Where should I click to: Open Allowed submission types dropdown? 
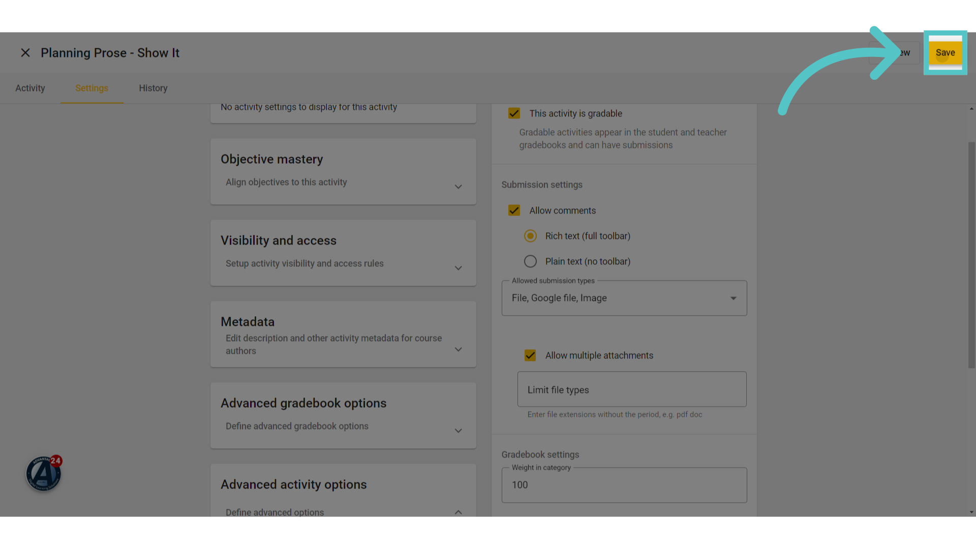click(x=624, y=298)
